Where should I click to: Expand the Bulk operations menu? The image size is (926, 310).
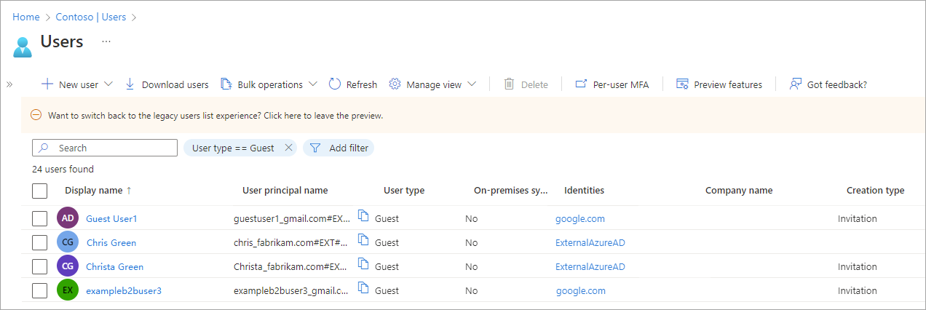(313, 84)
